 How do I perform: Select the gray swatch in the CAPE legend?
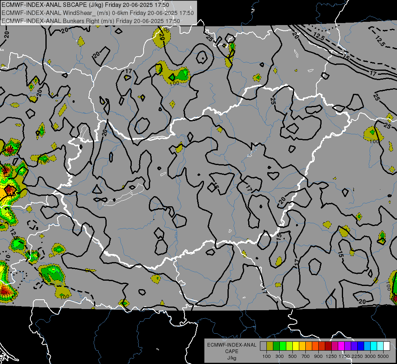coord(263,346)
